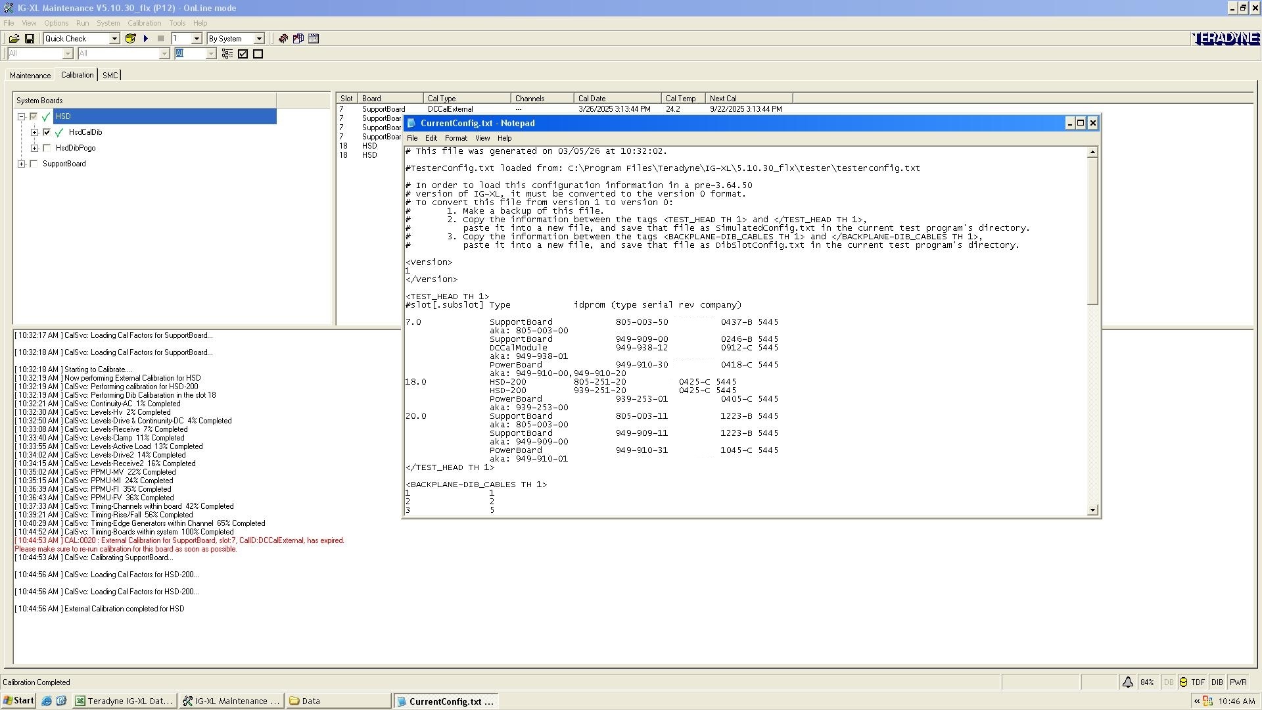Open the loop count dropdown showing 1

195,39
